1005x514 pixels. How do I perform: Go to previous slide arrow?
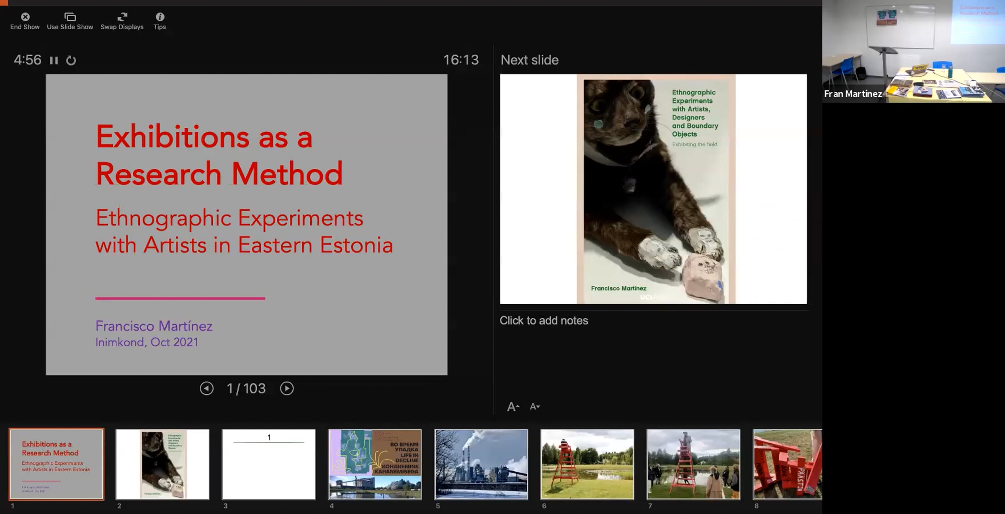pos(206,388)
